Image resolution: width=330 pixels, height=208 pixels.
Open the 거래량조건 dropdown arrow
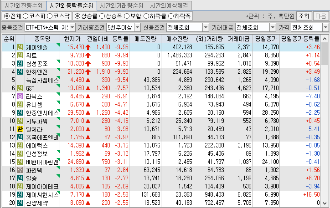pos(138,27)
